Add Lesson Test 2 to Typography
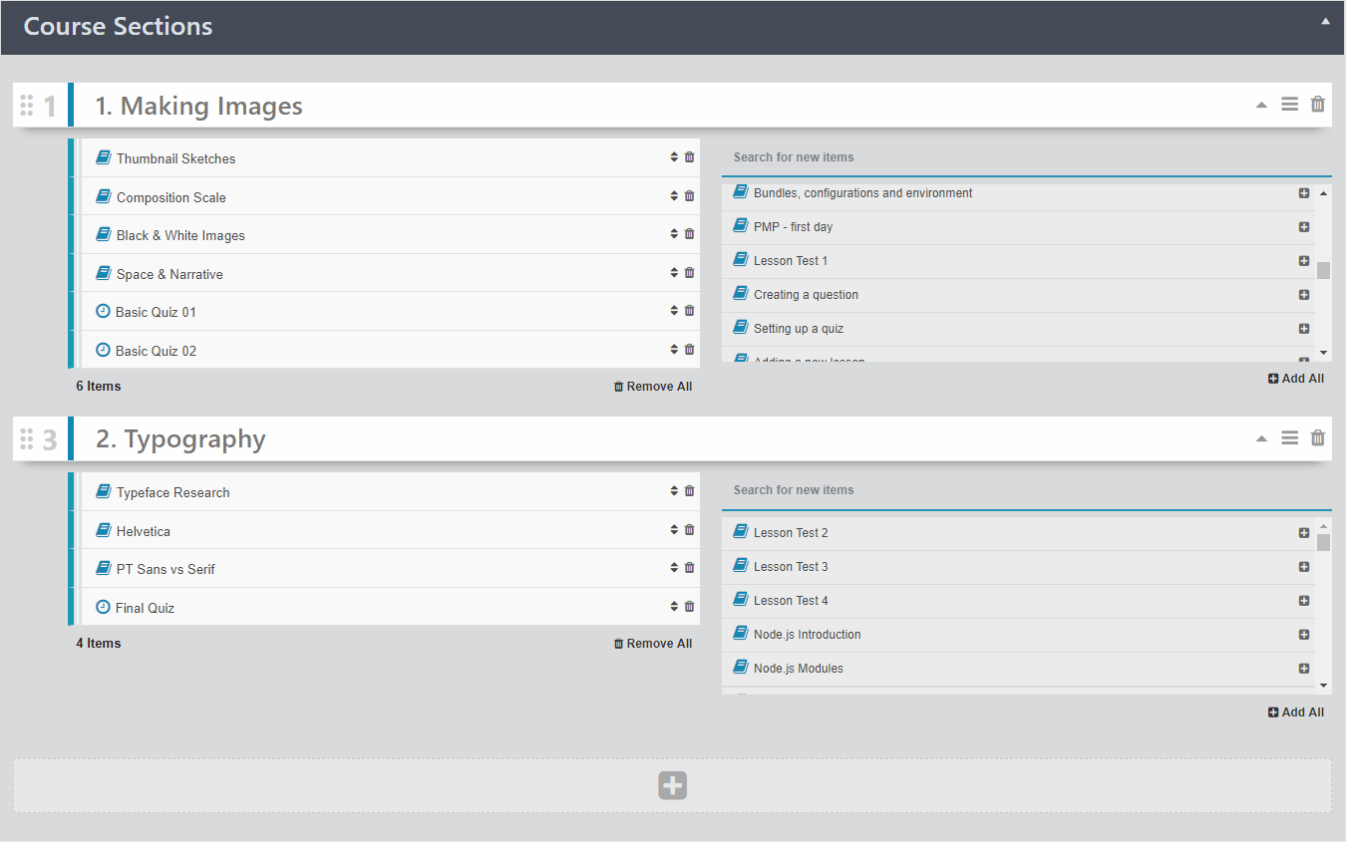The width and height of the screenshot is (1346, 842). coord(1304,533)
